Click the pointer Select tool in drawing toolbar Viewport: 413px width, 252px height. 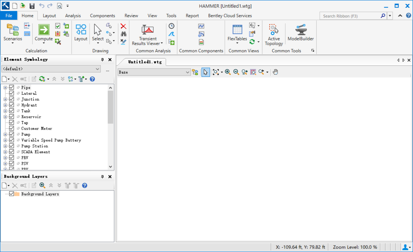(205, 72)
